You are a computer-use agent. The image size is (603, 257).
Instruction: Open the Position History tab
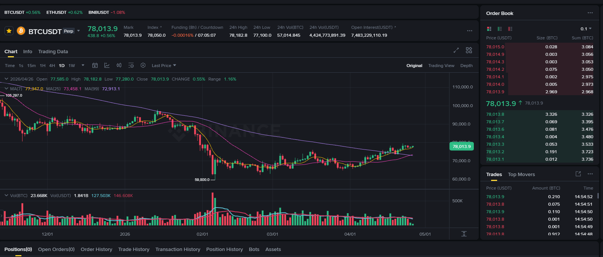tap(225, 250)
